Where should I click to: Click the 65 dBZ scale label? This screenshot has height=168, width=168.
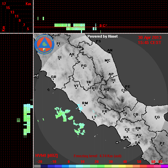pyautogui.click(x=160, y=162)
